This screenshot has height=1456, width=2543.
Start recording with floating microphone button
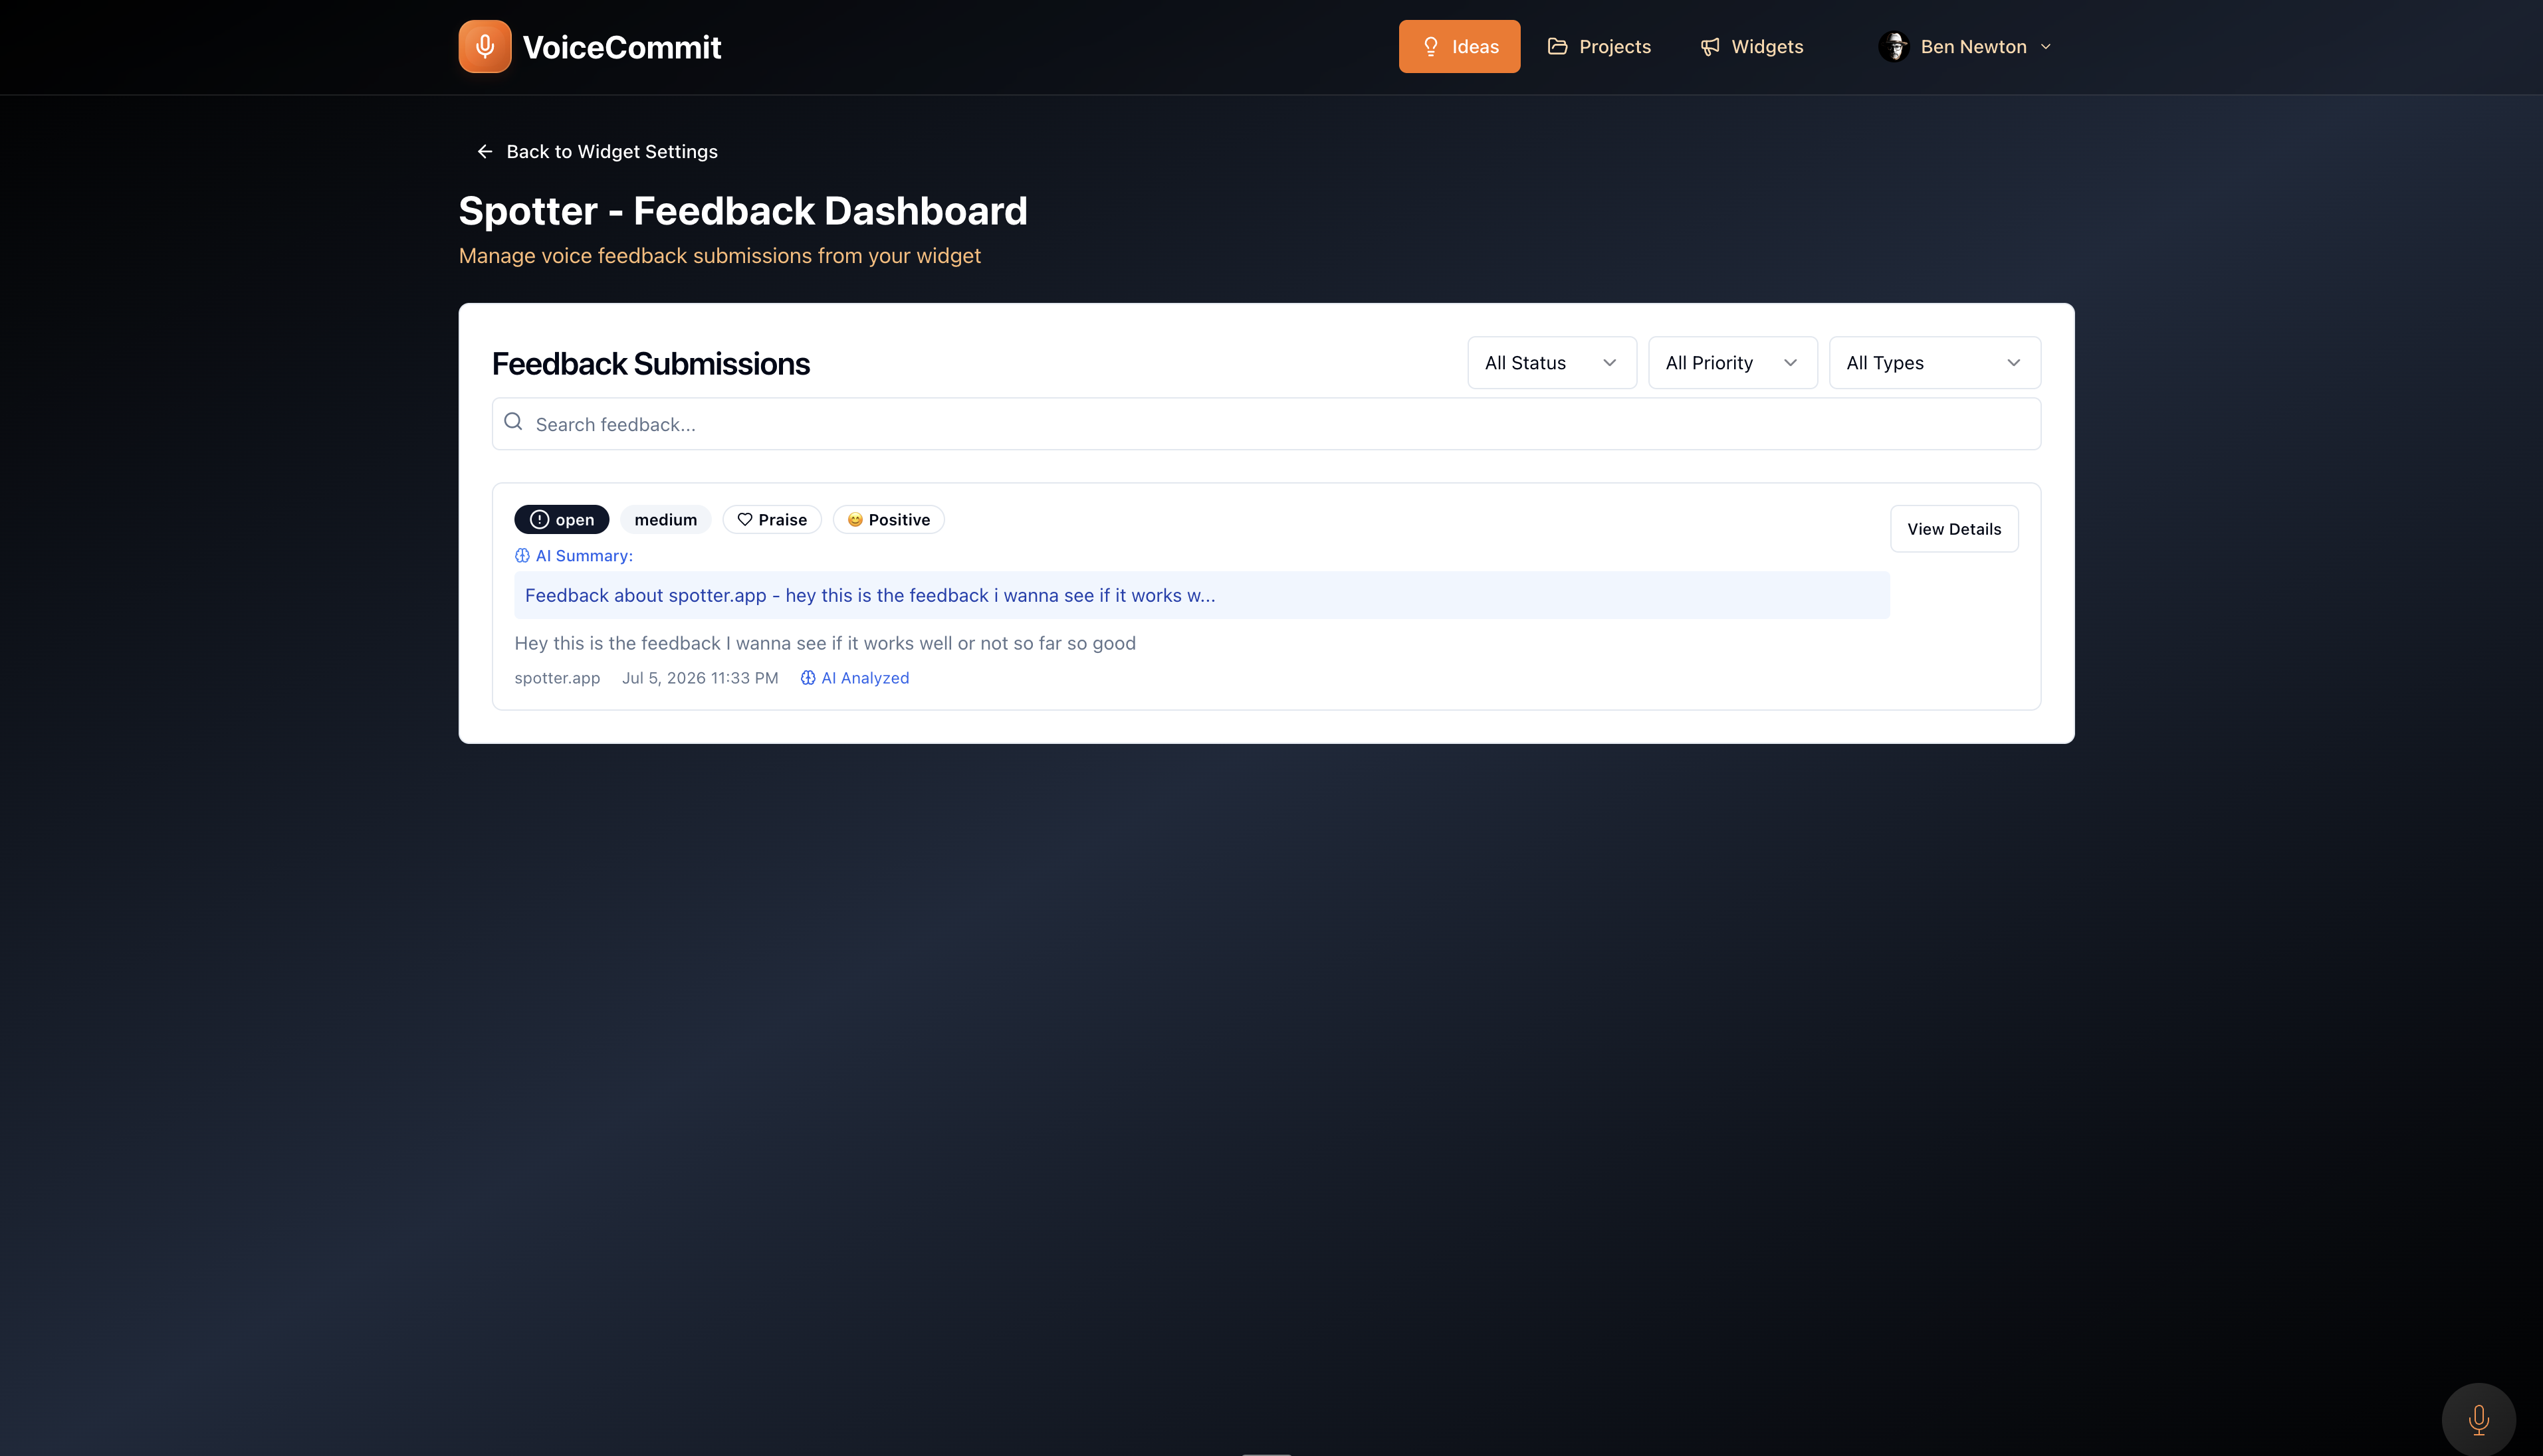point(2478,1419)
